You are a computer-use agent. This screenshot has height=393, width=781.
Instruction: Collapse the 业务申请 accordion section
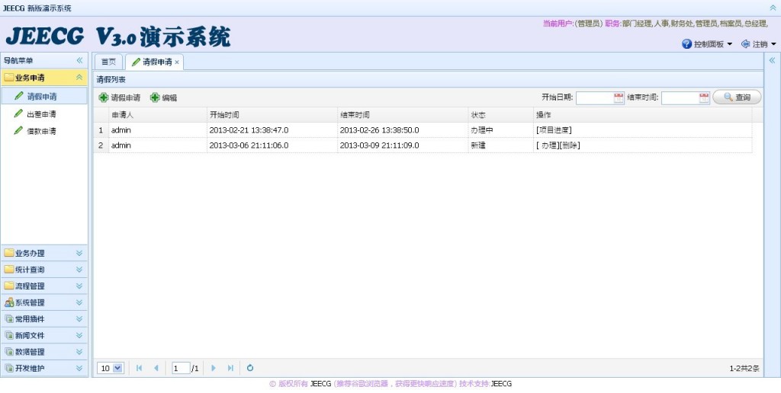79,77
